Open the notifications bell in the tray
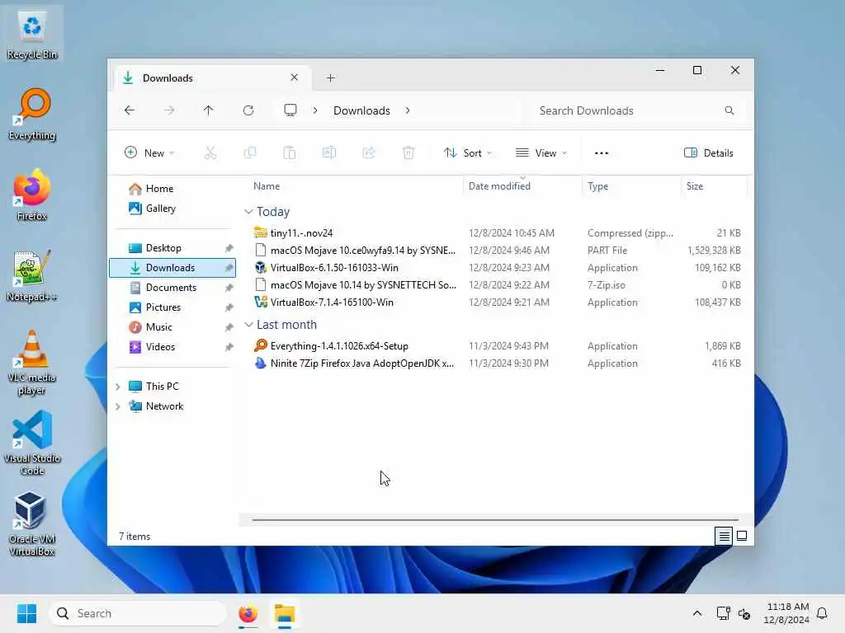Image resolution: width=845 pixels, height=633 pixels. tap(822, 613)
